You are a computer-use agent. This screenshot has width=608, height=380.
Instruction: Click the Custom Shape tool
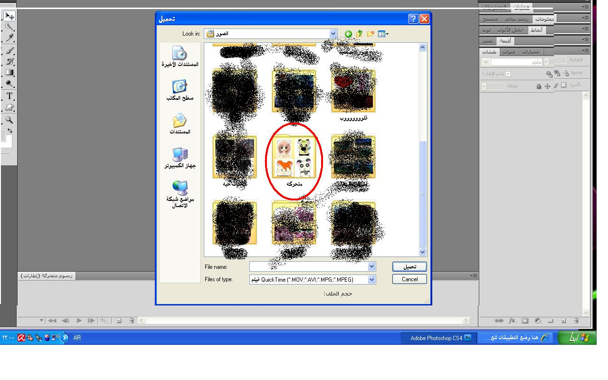[9, 108]
